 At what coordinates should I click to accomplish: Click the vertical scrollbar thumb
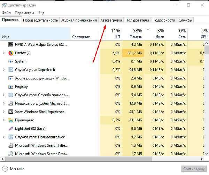click(207, 50)
